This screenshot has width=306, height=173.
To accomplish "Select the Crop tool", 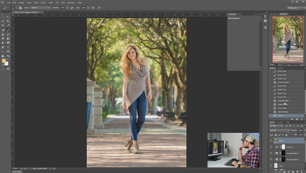I will pos(3,26).
